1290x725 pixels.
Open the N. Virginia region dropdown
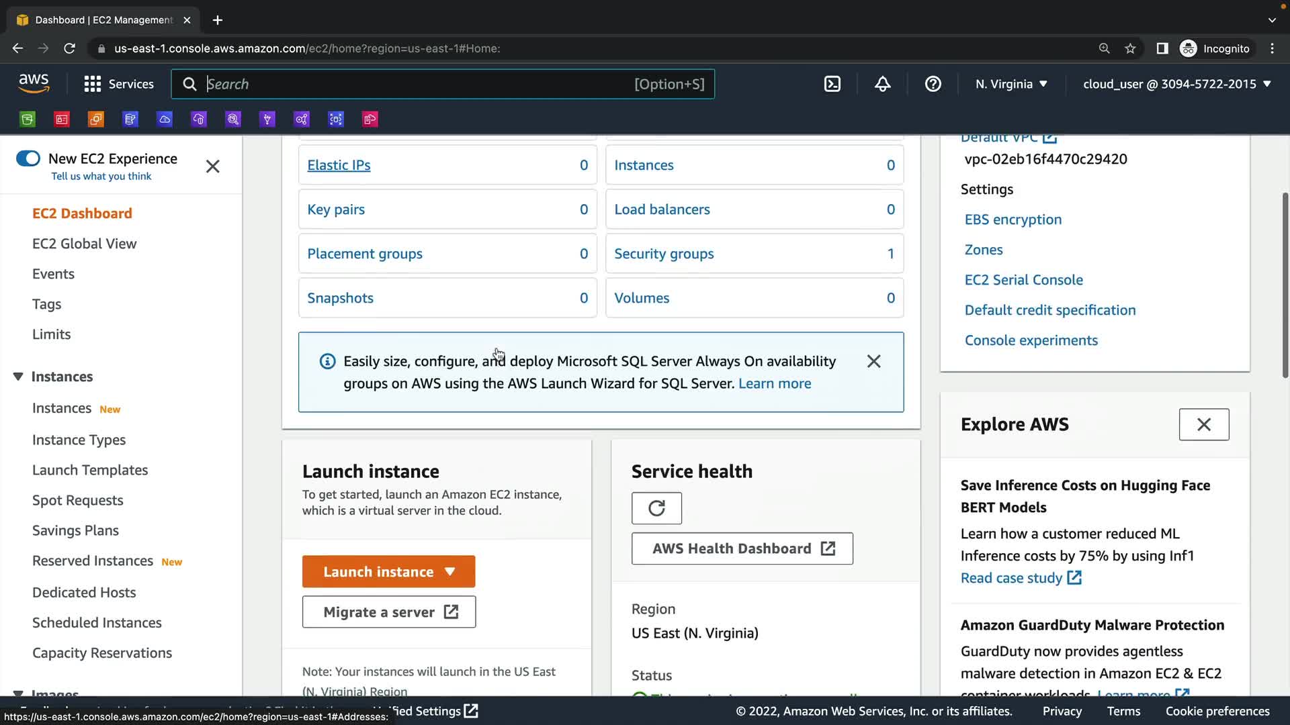click(1011, 84)
